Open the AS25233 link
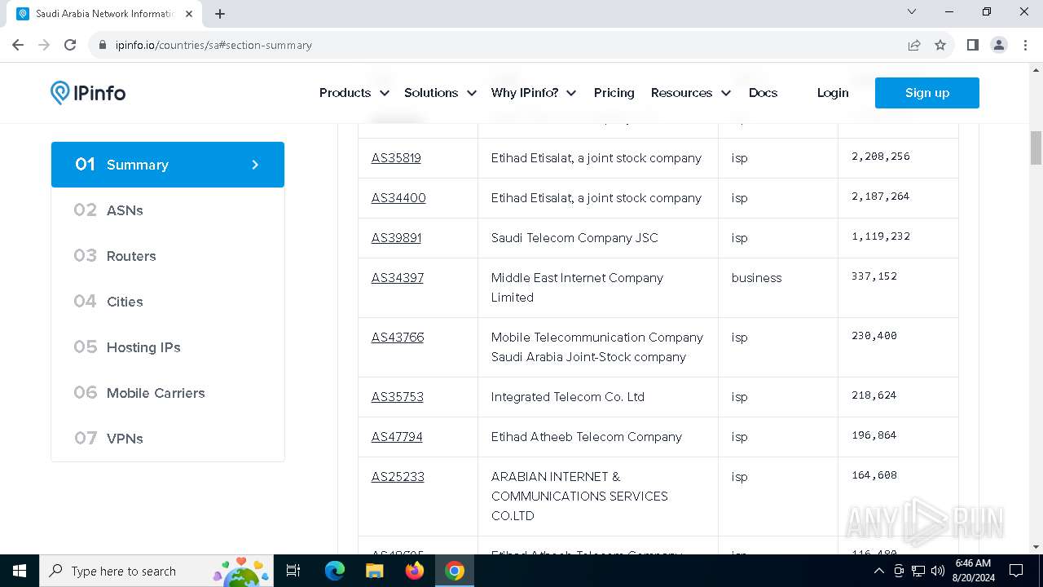 tap(398, 477)
